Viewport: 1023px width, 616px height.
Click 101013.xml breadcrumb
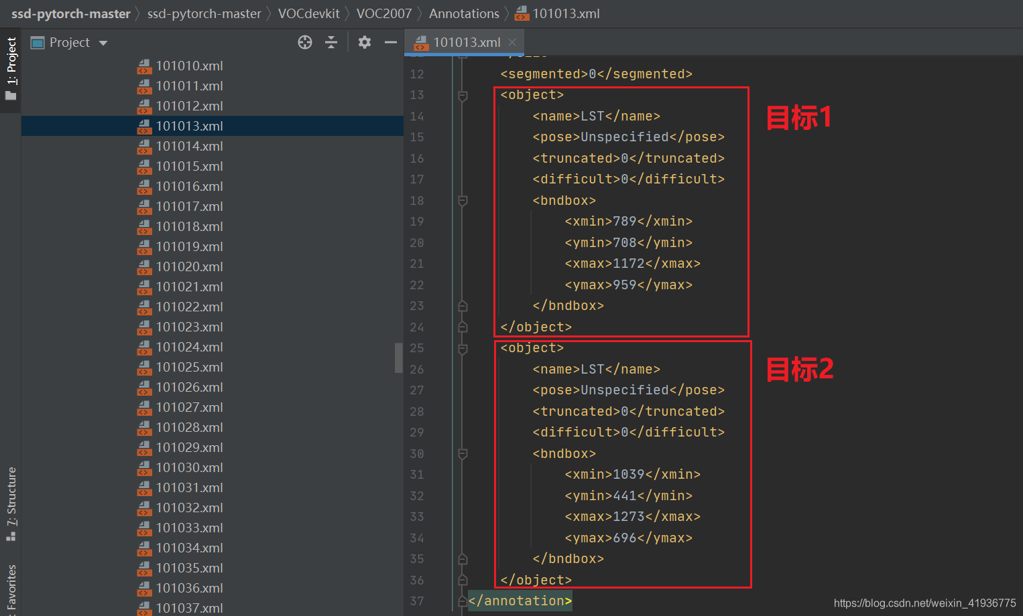click(558, 13)
